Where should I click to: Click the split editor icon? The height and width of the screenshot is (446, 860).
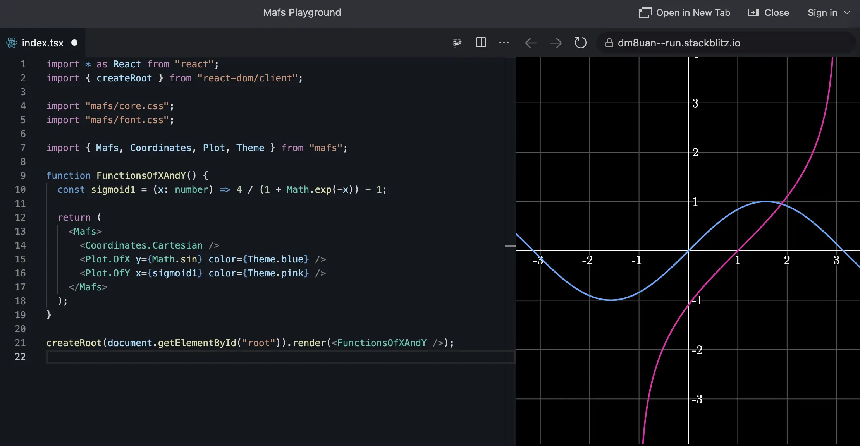click(x=481, y=43)
